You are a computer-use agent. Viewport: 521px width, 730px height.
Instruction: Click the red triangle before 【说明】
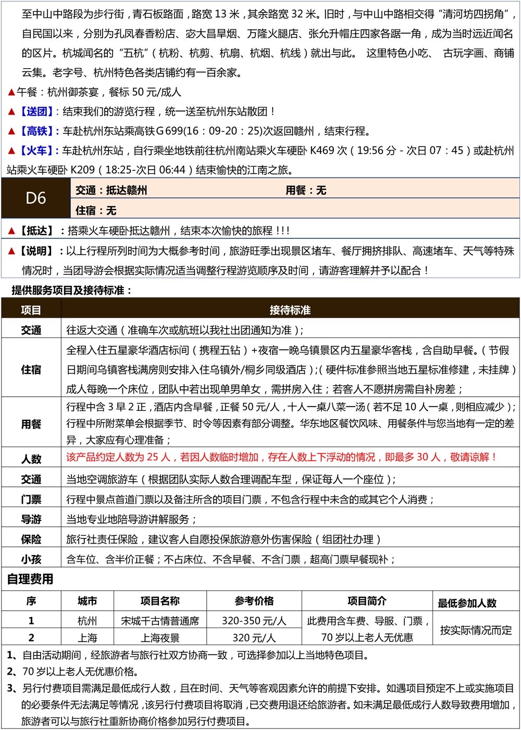point(11,251)
